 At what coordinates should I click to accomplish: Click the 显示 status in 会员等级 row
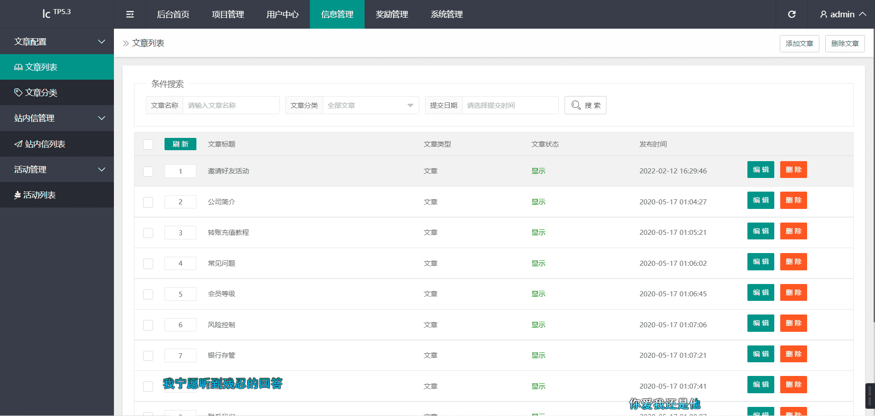[x=538, y=294]
